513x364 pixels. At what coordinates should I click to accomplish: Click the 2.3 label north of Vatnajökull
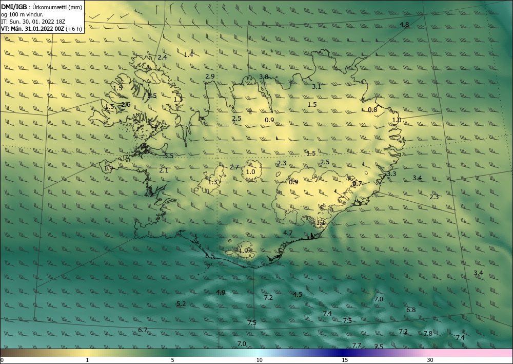pos(282,163)
